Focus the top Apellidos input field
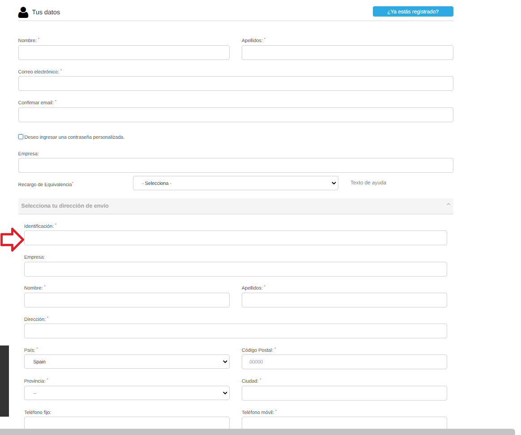Image resolution: width=521 pixels, height=435 pixels. pyautogui.click(x=347, y=52)
